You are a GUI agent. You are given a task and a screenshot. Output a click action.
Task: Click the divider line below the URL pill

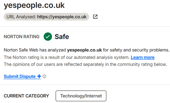click(x=85, y=27)
